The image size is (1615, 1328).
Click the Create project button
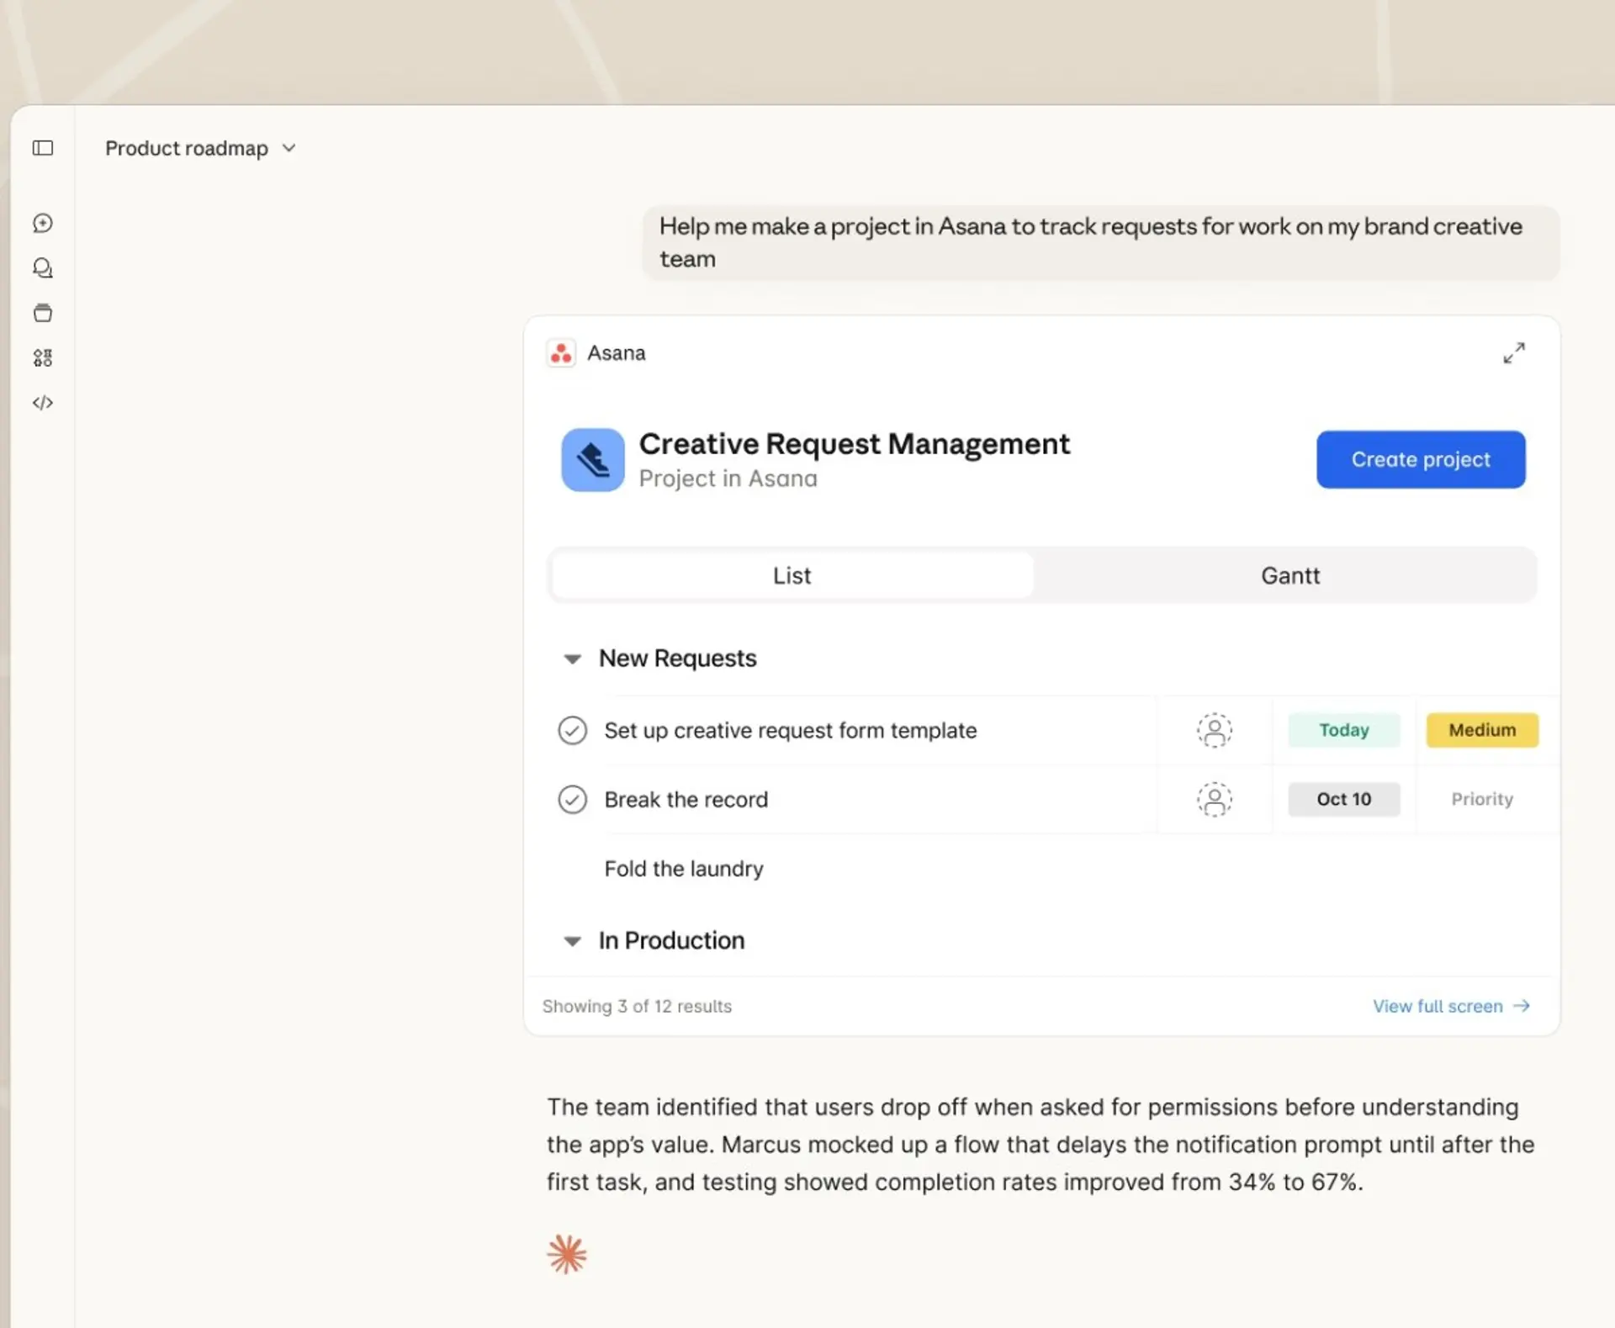pos(1420,459)
